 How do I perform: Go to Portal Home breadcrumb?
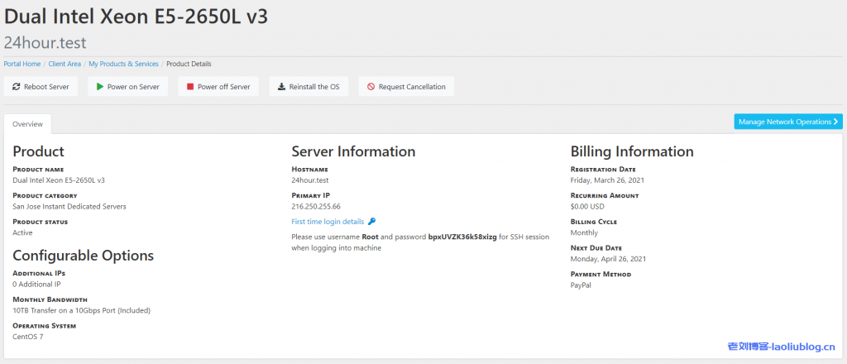22,64
